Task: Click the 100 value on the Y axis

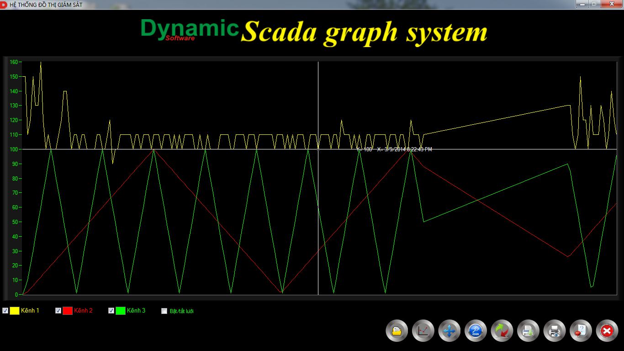Action: click(14, 149)
